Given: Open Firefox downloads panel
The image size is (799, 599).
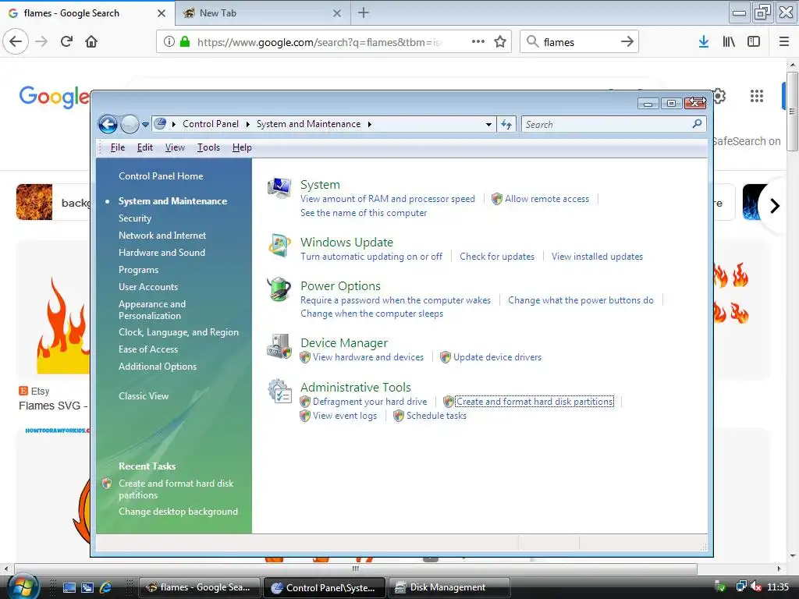Looking at the screenshot, I should click(x=704, y=41).
